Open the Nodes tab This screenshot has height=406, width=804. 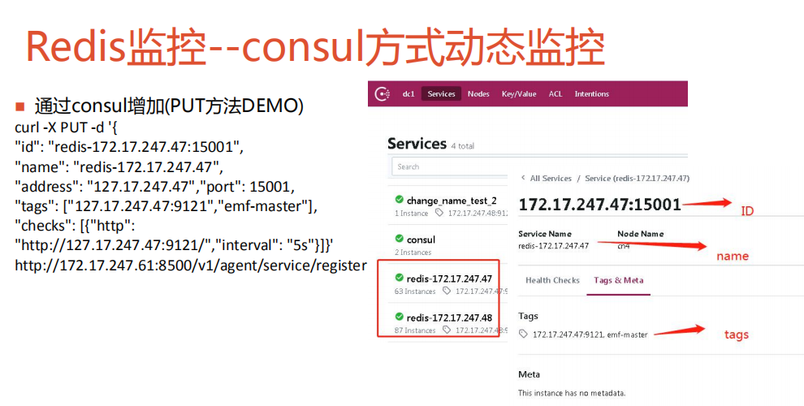pyautogui.click(x=478, y=94)
